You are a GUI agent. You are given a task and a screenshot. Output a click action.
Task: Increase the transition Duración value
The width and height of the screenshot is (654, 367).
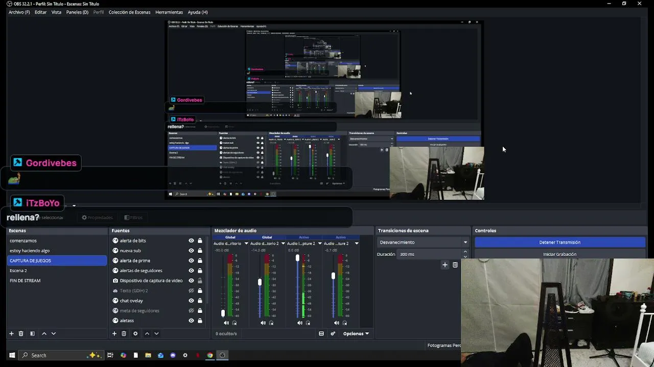click(465, 252)
